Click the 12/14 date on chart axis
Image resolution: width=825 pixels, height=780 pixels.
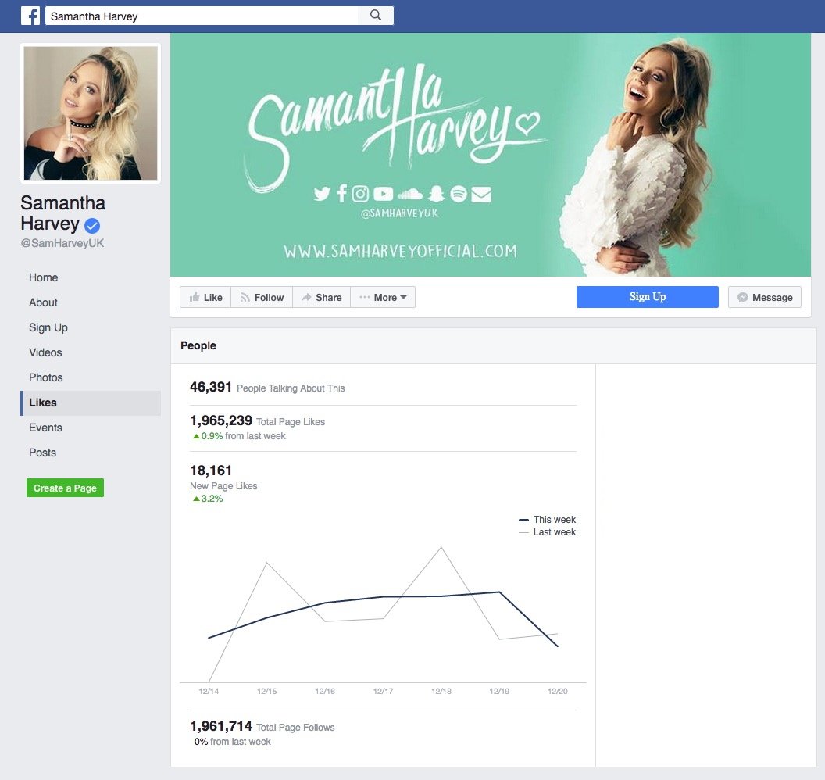click(209, 691)
